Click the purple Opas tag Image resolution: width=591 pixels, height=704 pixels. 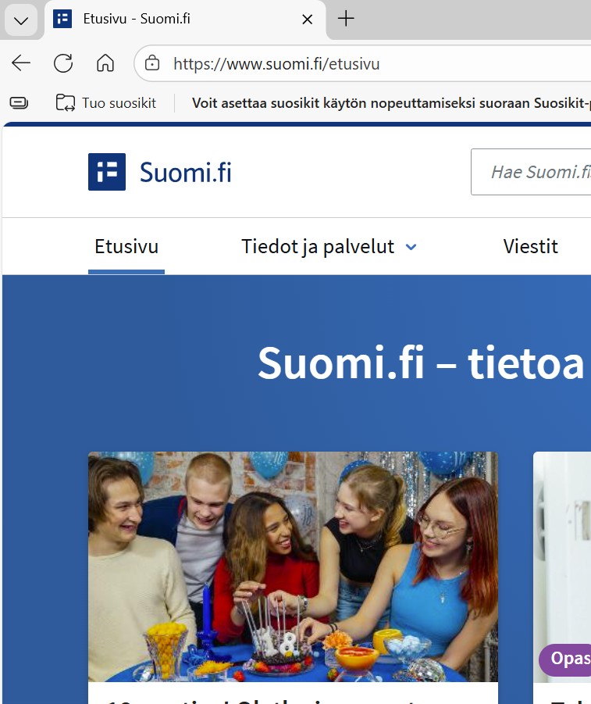565,659
